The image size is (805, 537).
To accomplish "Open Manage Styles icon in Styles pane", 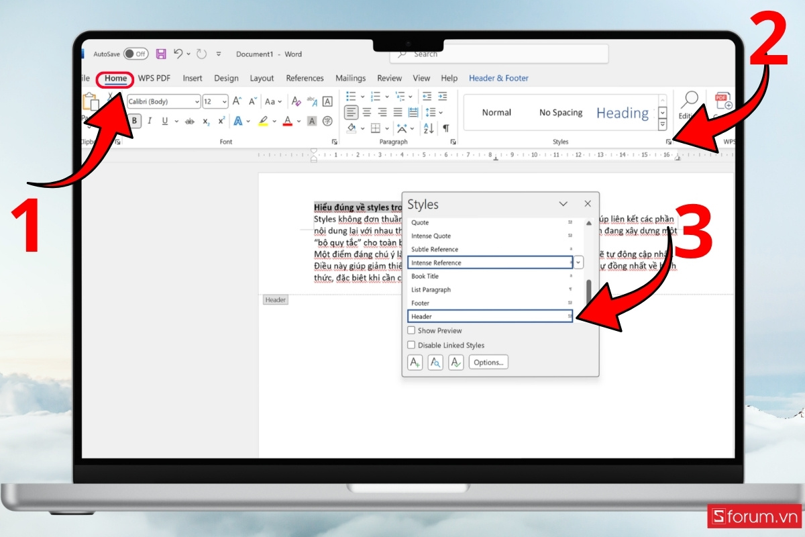I will 456,362.
